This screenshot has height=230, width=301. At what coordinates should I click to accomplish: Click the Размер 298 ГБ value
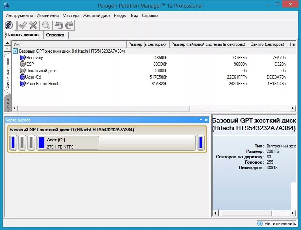[x=273, y=152]
